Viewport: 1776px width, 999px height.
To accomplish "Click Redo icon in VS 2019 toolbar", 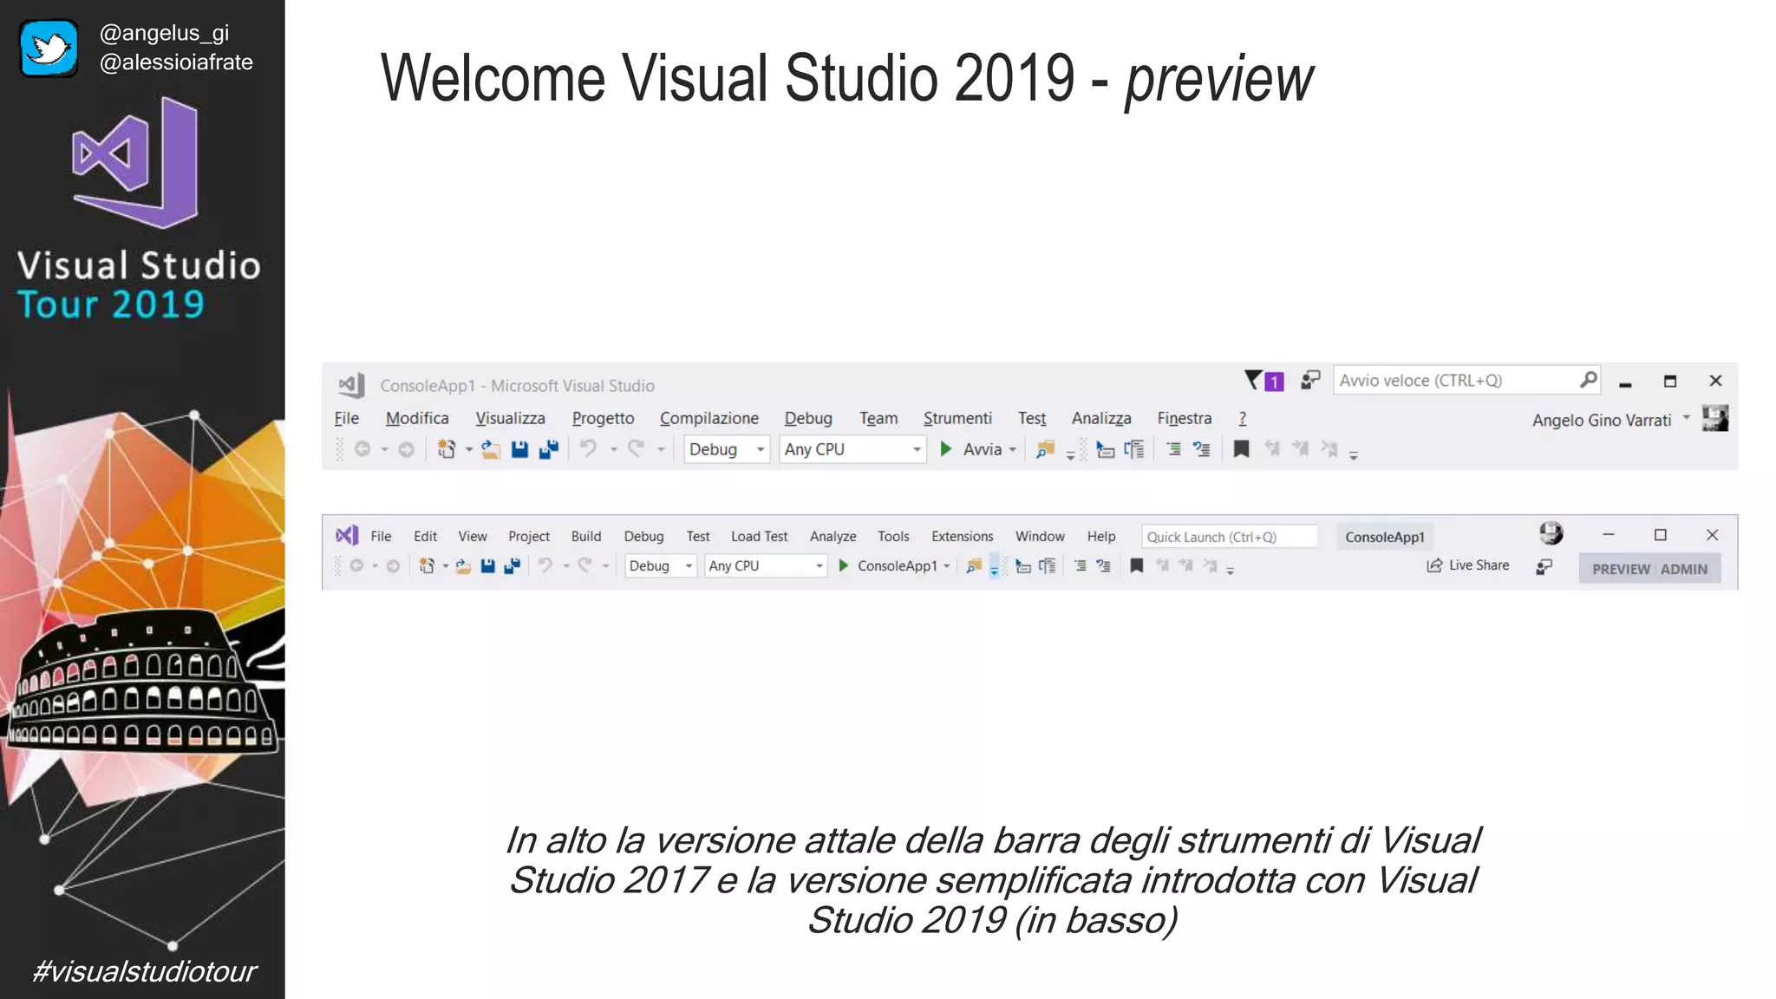I will [x=585, y=565].
